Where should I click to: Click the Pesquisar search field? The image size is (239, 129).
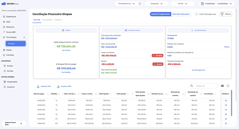pyautogui.click(x=206, y=86)
